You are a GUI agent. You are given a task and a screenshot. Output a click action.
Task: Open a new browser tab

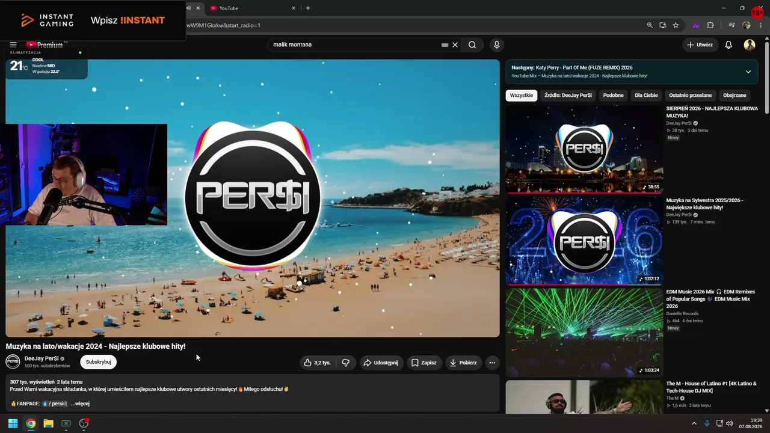[308, 8]
